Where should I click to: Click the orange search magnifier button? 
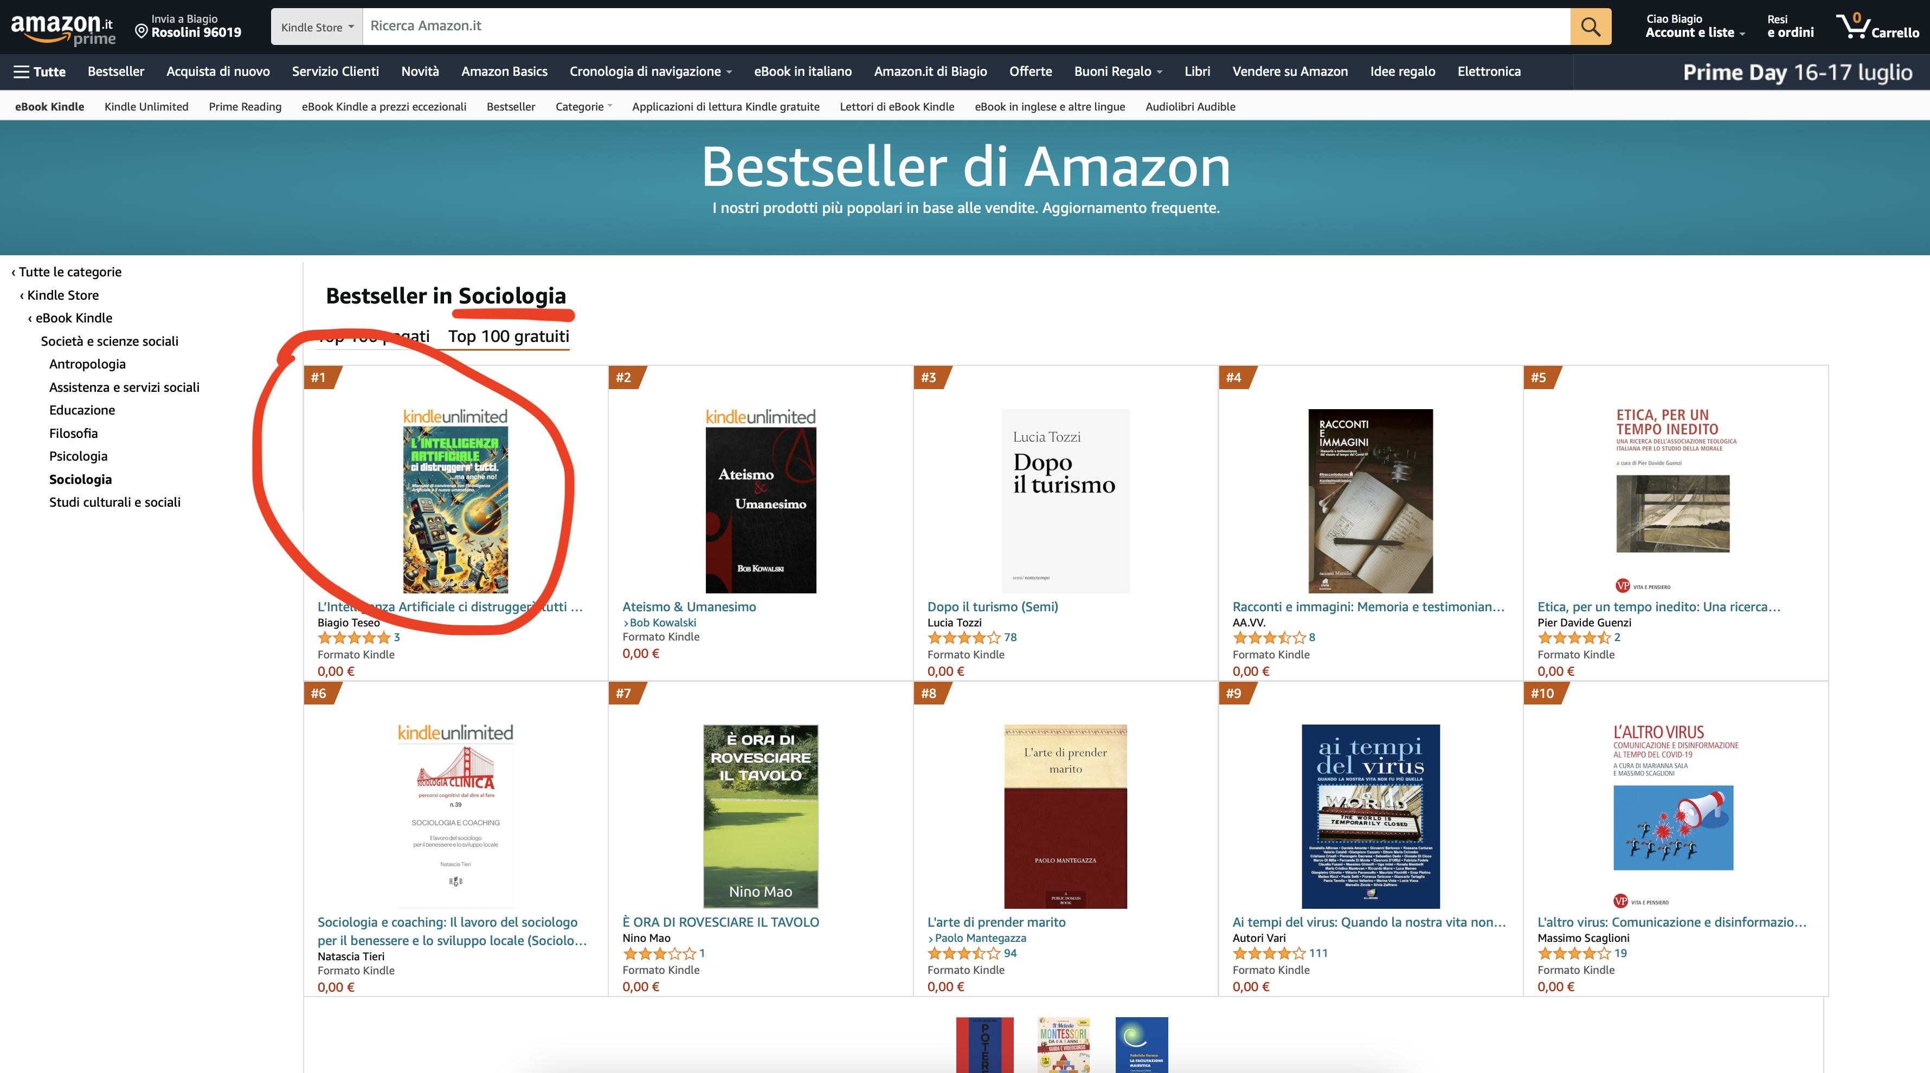click(x=1590, y=27)
